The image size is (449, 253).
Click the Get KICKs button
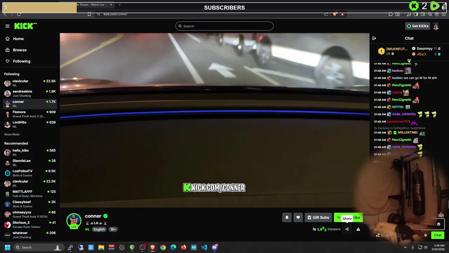click(417, 26)
